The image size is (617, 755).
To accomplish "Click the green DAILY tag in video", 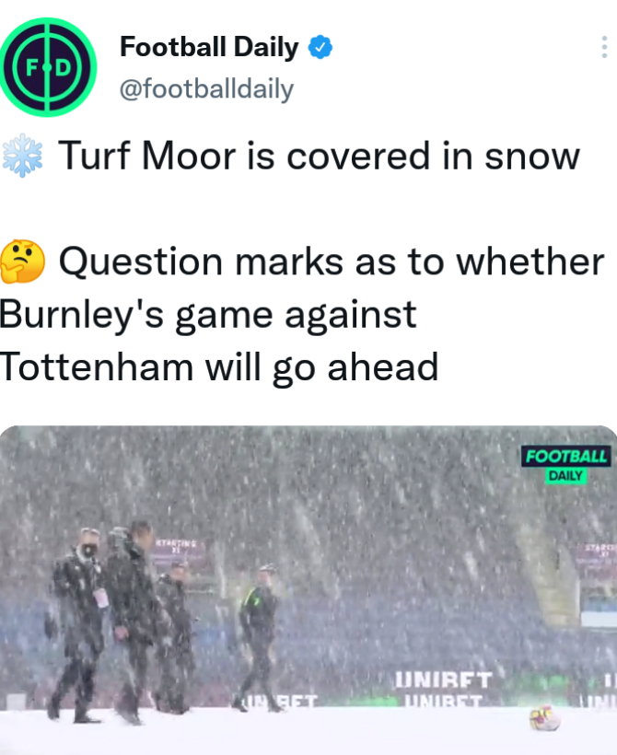I will click(566, 476).
